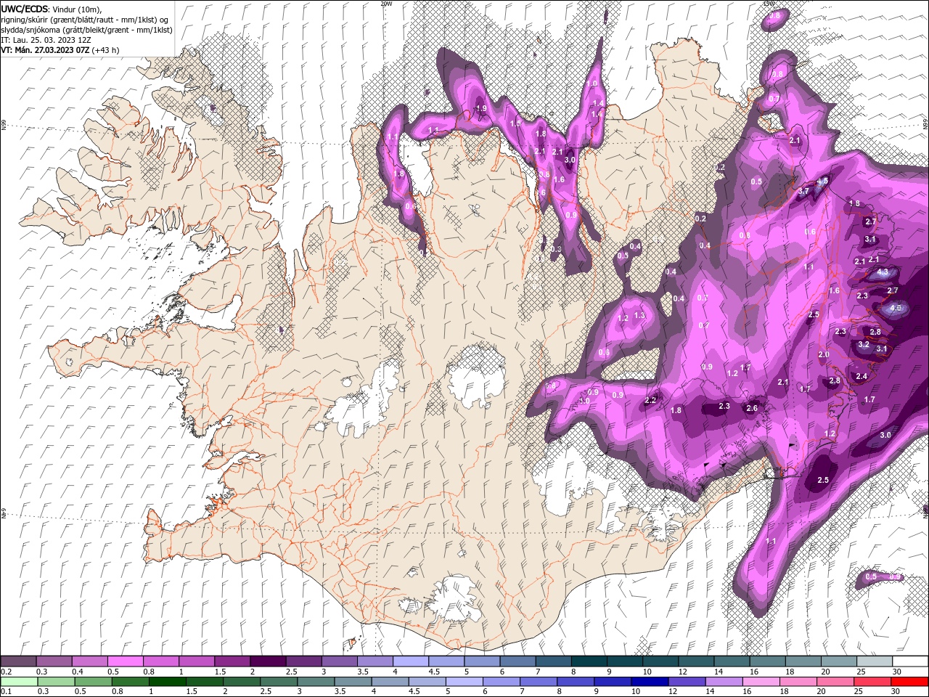Viewport: 929px width, 697px height.
Task: Click the 2.2 precipitation value on the map
Action: click(650, 400)
